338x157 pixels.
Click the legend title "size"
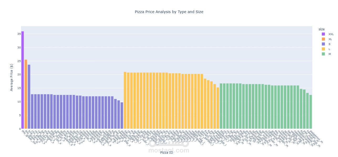(x=321, y=29)
